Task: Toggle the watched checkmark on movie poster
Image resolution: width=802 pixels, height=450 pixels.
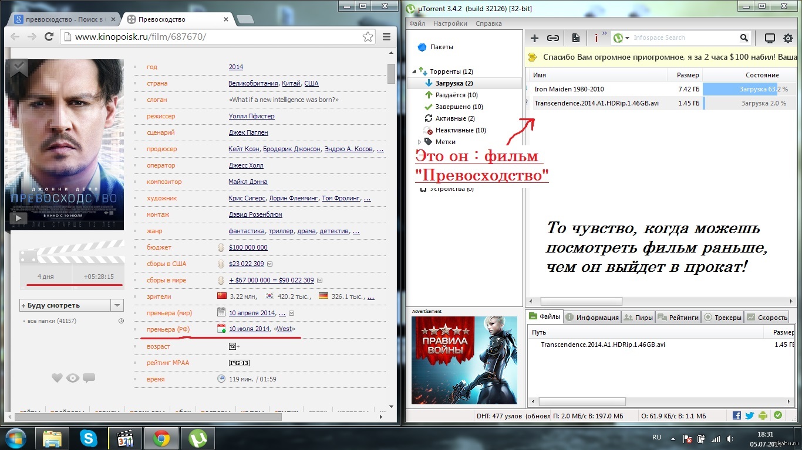Action: point(19,67)
